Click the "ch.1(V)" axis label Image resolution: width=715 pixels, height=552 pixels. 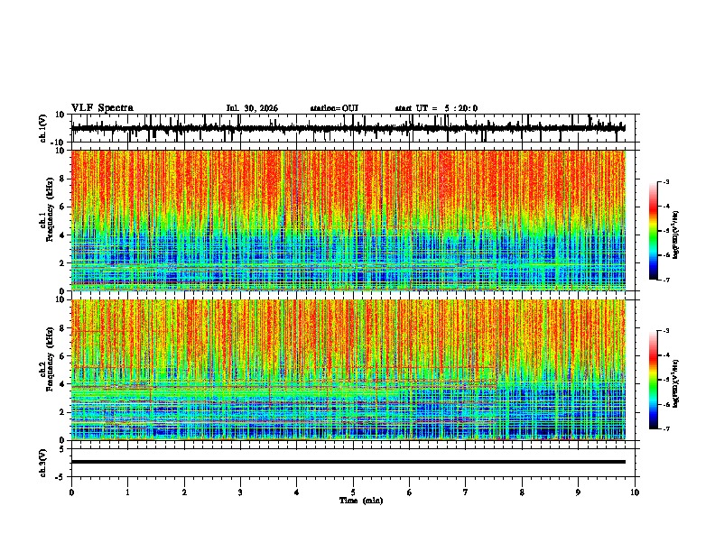[x=43, y=128]
